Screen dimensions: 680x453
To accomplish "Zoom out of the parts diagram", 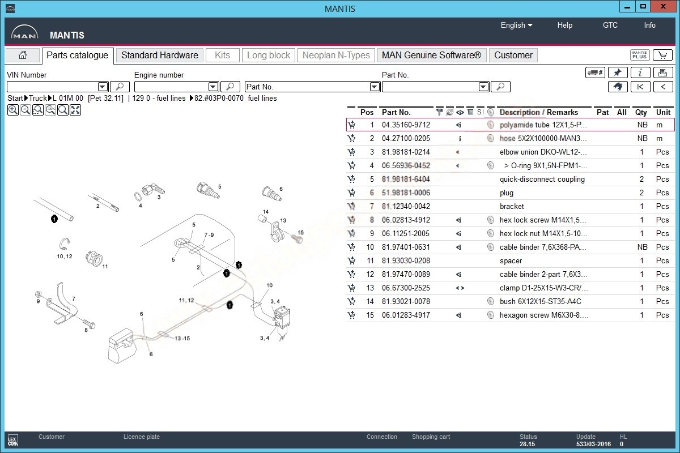I will tap(25, 110).
